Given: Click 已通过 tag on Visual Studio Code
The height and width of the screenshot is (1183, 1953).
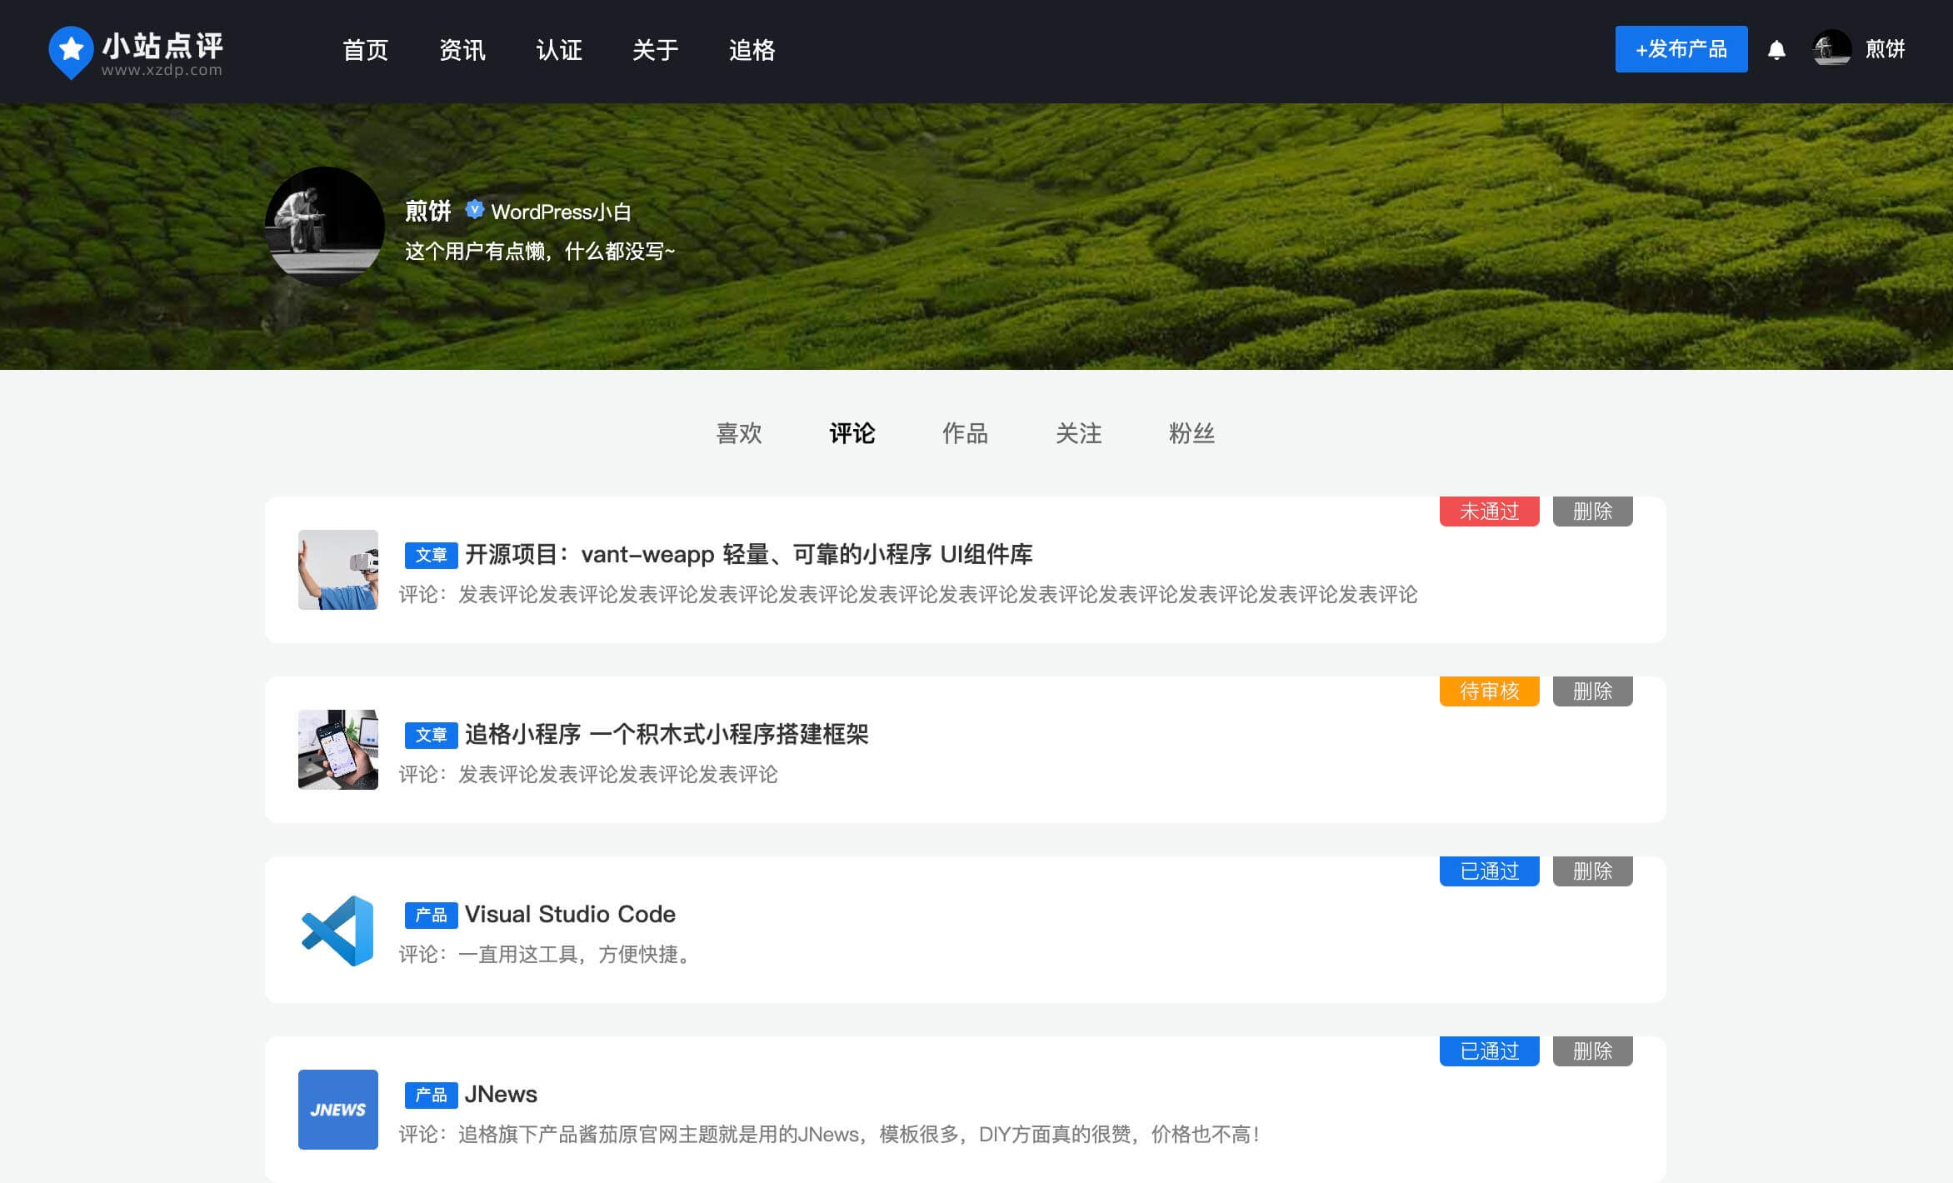Looking at the screenshot, I should pos(1490,871).
